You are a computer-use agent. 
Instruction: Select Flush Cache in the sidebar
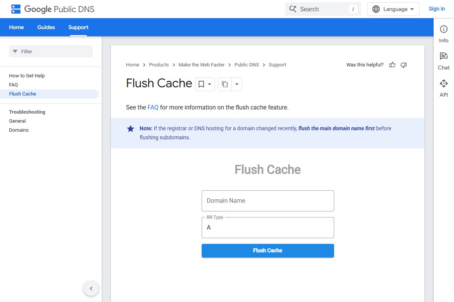pyautogui.click(x=49, y=94)
